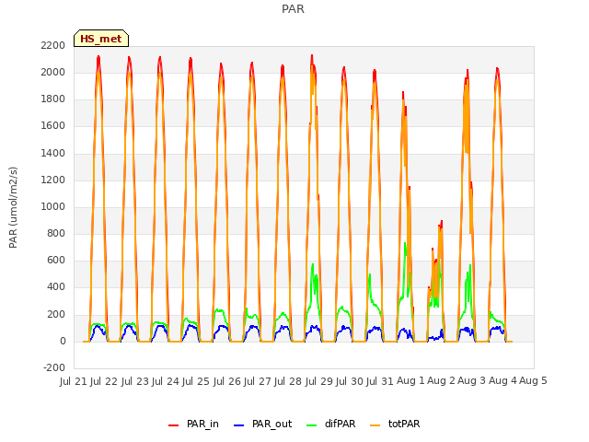Click the Jul 22 x-axis date label
This screenshot has height=442, width=589.
click(x=104, y=381)
